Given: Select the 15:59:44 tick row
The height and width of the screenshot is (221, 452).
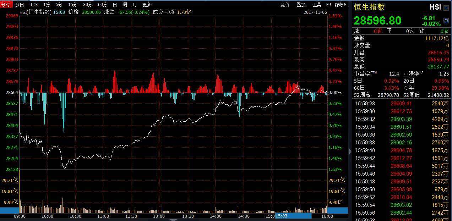Looking at the screenshot, I should [x=402, y=166].
